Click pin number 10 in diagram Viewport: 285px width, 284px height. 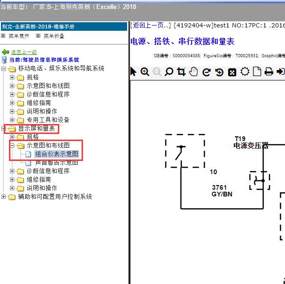click(x=213, y=172)
